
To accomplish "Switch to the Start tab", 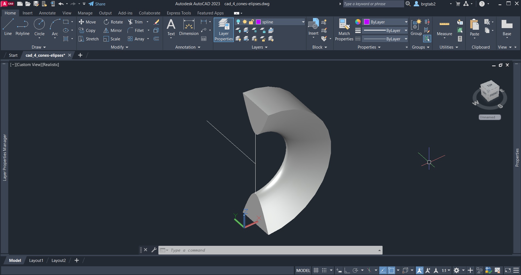I will (x=13, y=55).
